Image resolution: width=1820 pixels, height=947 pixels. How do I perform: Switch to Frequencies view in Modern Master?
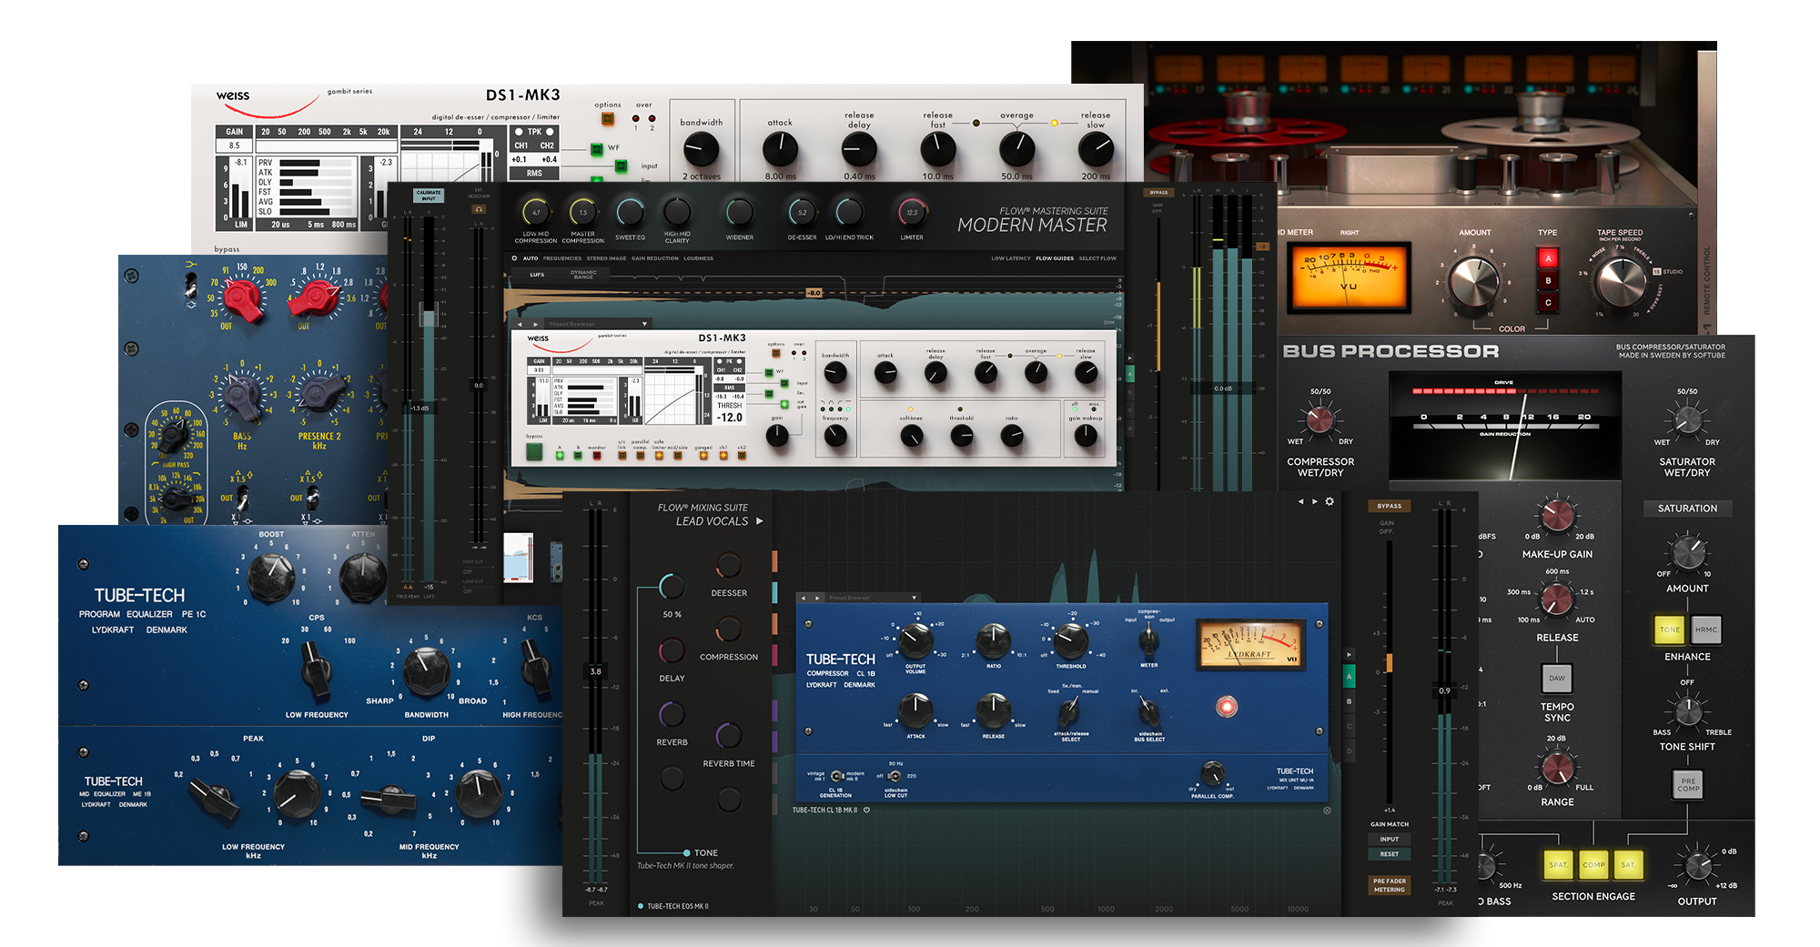(561, 258)
